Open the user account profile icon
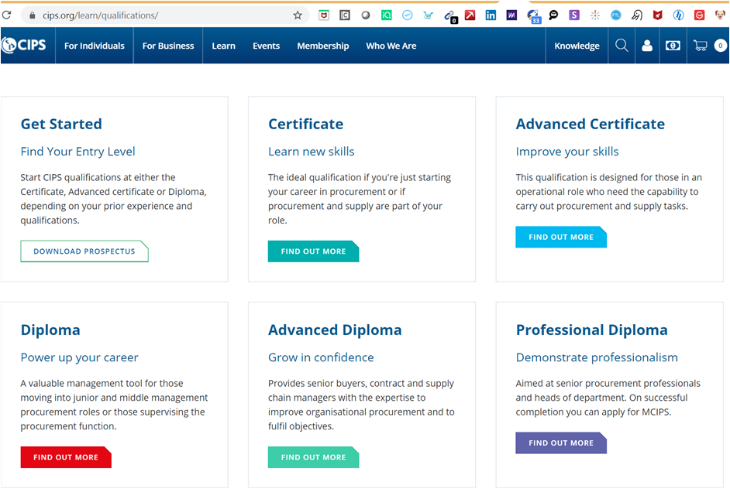Viewport: 730px width, 499px height. pyautogui.click(x=647, y=46)
